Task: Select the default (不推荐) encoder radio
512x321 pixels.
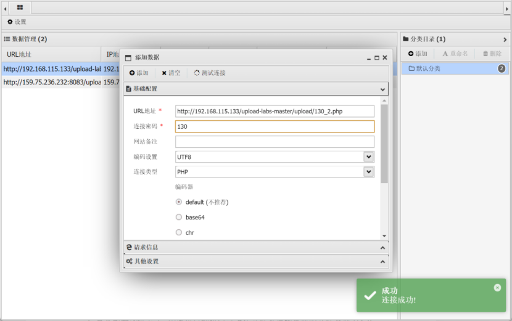Action: click(x=179, y=202)
